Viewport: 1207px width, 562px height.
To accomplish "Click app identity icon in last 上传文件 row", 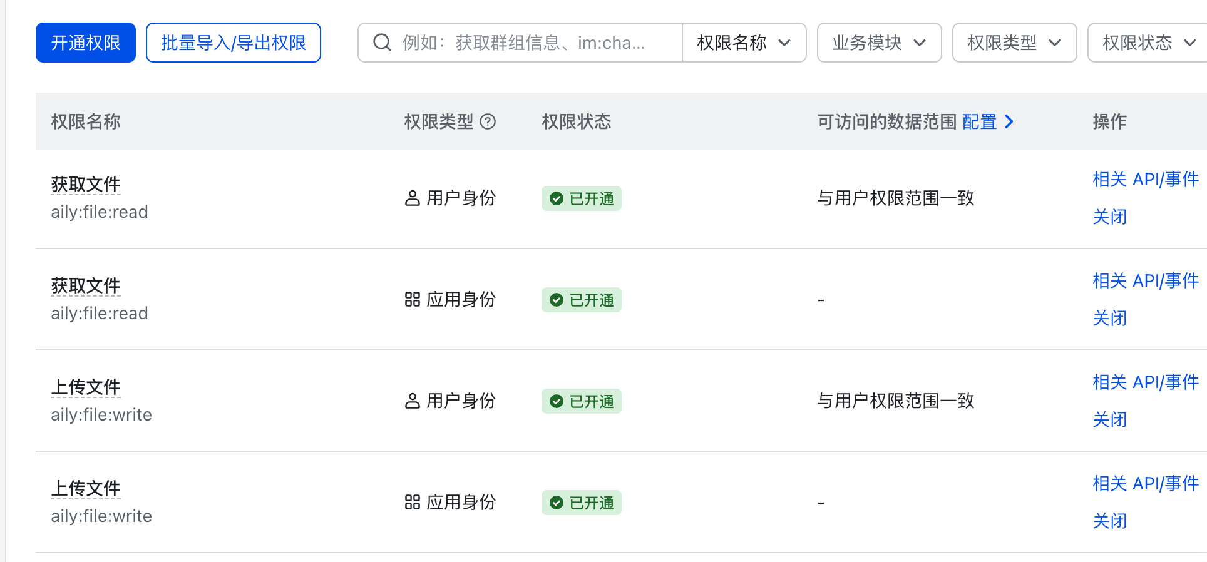I will pos(413,503).
